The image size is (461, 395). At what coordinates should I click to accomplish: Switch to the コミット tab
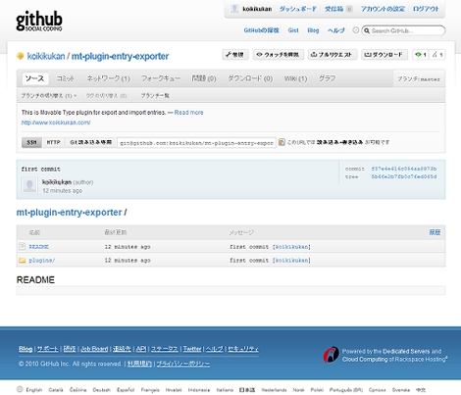tap(66, 78)
